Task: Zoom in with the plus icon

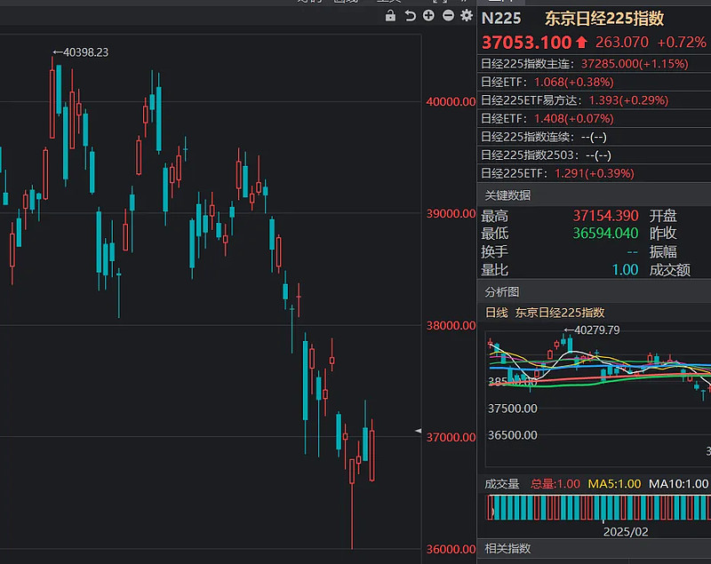Action: [428, 16]
